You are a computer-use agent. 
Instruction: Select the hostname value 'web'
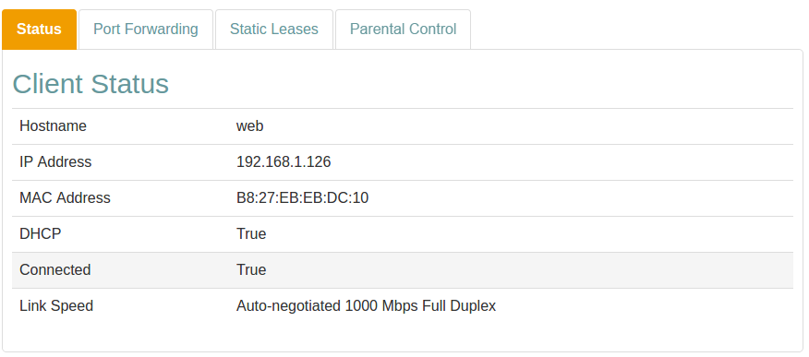(x=249, y=125)
